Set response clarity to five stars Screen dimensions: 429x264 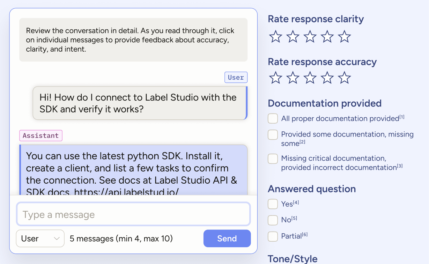point(344,37)
